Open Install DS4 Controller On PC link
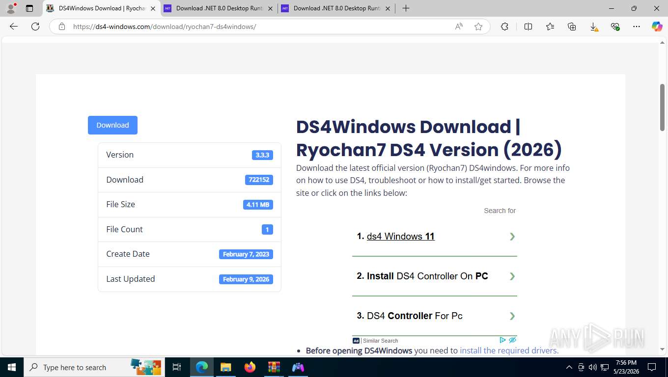 pyautogui.click(x=427, y=276)
